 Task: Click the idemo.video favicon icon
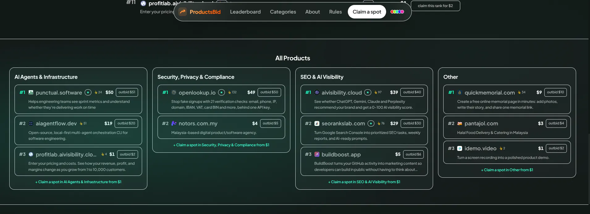point(460,148)
